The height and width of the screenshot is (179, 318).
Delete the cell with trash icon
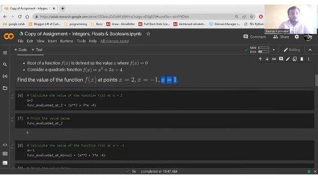click(302, 59)
